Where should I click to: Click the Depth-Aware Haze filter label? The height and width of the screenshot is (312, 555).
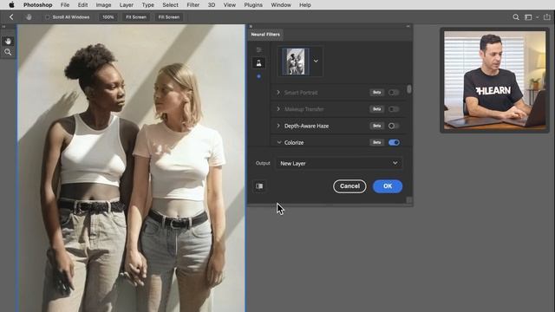306,126
